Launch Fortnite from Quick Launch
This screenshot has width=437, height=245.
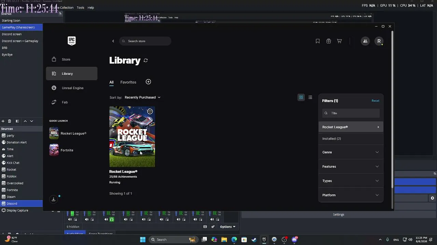point(61,150)
